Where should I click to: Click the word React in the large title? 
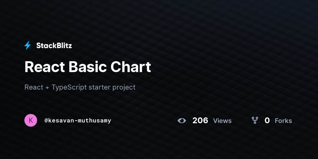coord(45,67)
